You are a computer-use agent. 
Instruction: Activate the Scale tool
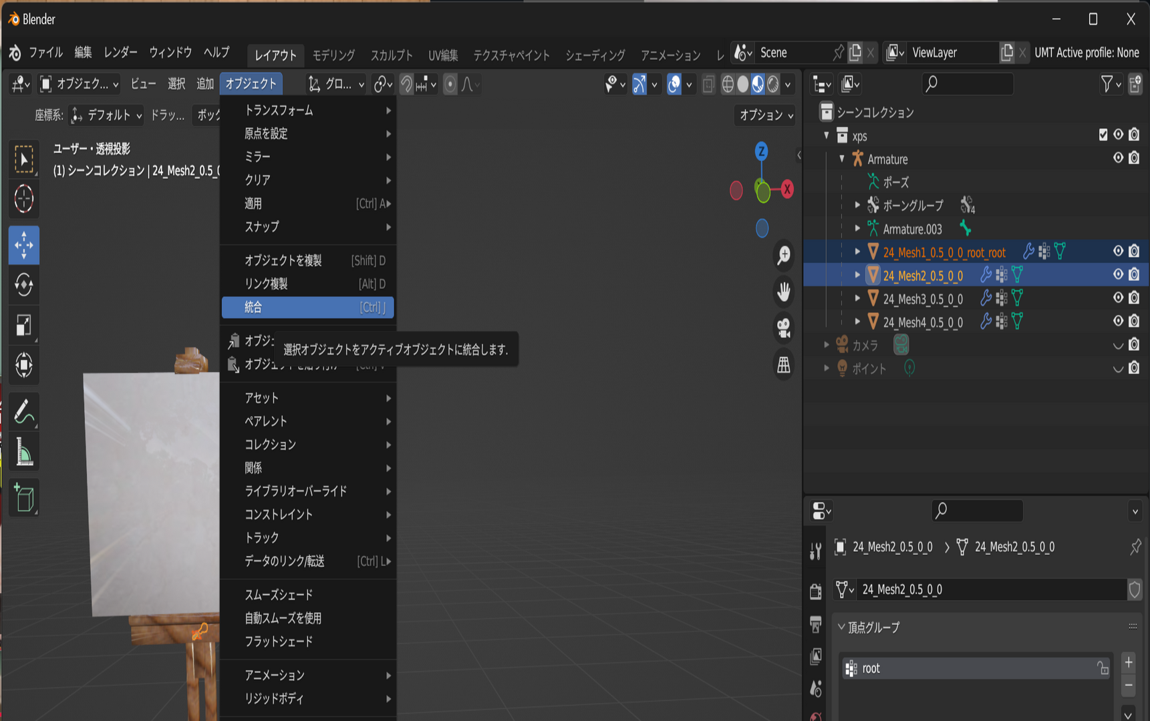pos(24,325)
